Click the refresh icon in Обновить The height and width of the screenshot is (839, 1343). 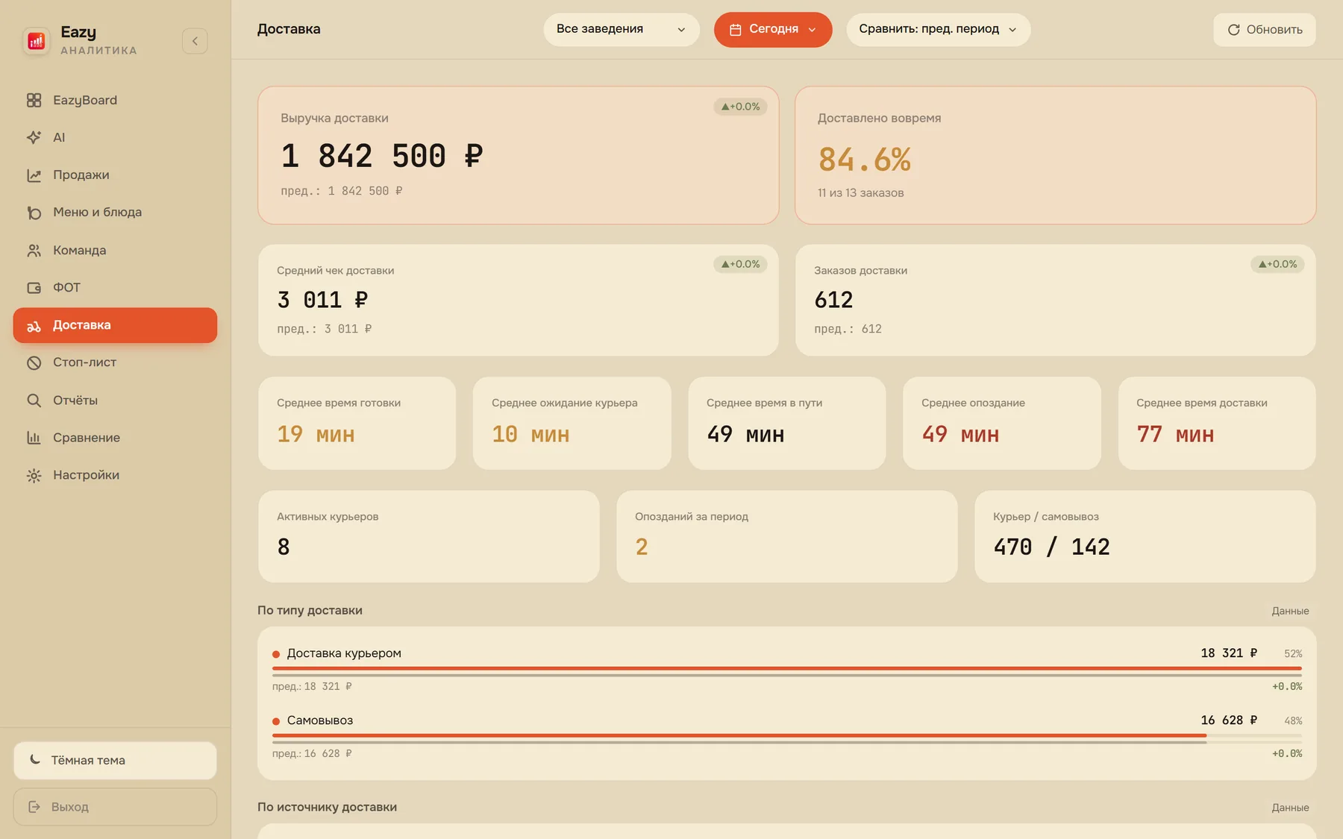pos(1233,30)
